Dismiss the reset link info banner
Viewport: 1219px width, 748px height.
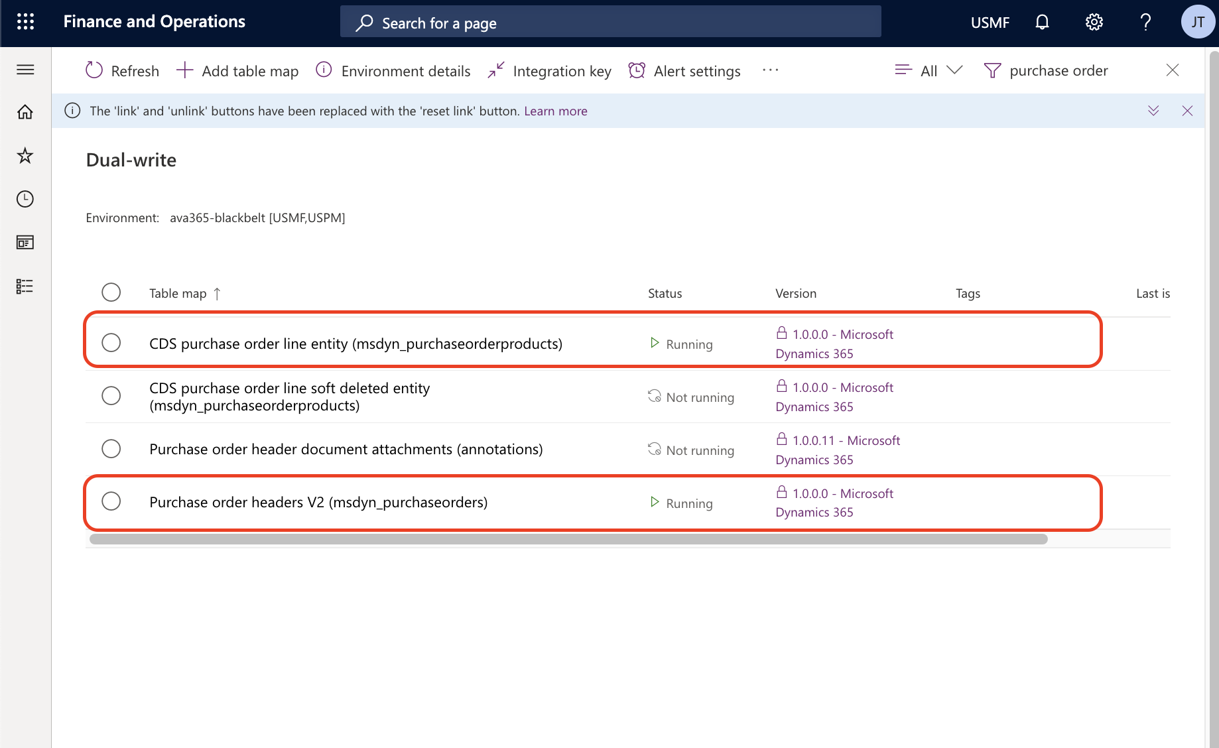pyautogui.click(x=1187, y=111)
